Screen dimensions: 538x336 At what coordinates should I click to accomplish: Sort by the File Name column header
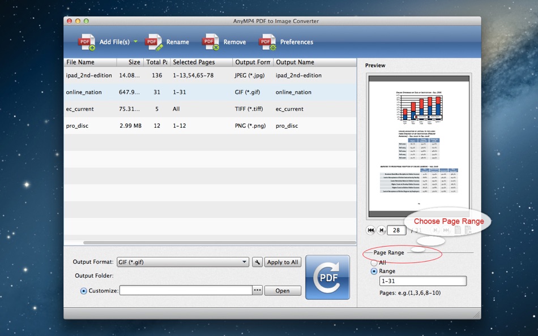pyautogui.click(x=90, y=62)
